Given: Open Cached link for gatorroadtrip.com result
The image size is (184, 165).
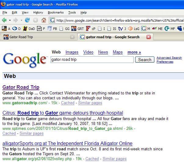Looking at the screenshot, I should tap(68, 103).
